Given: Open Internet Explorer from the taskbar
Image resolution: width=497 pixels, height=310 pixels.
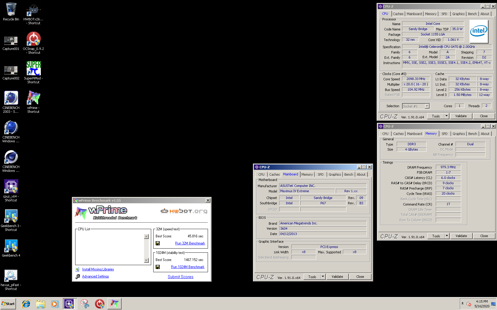Looking at the screenshot, I should 26,304.
